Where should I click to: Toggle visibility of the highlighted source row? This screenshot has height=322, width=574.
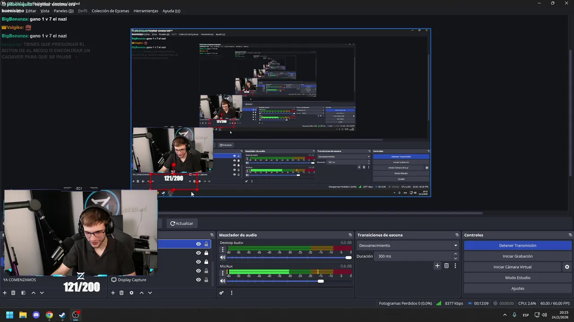click(198, 244)
